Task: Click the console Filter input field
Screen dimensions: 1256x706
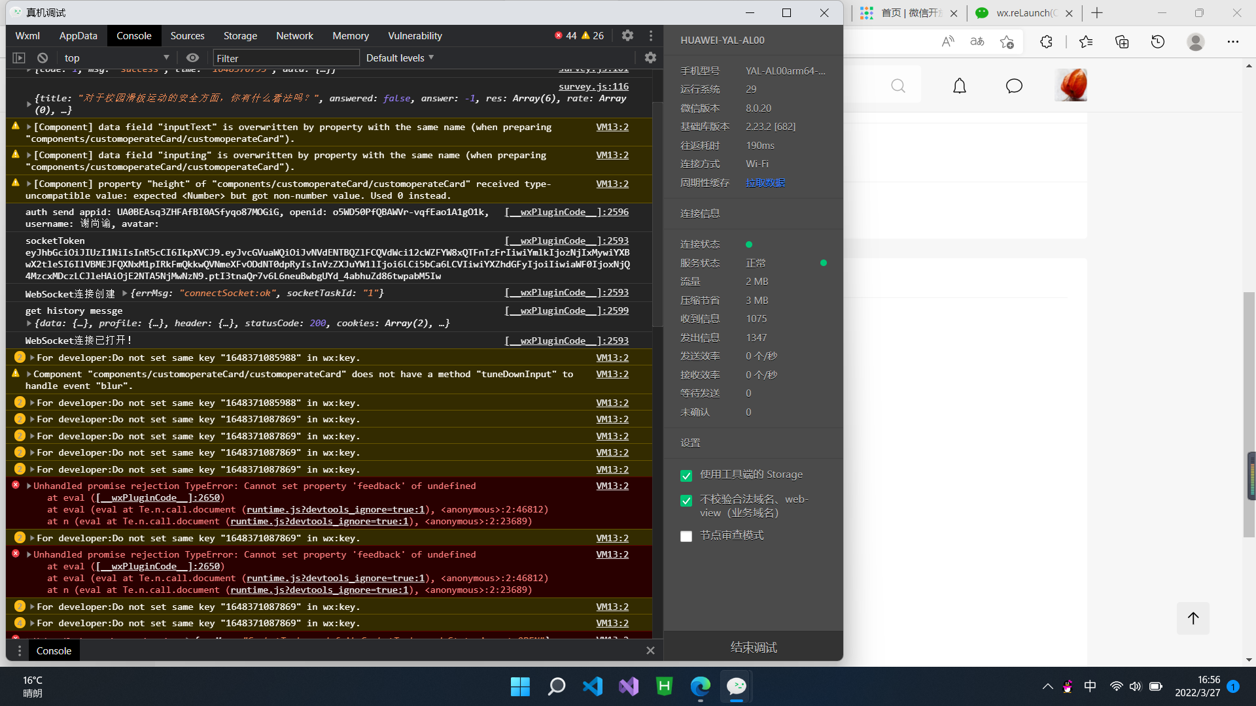Action: (x=287, y=58)
